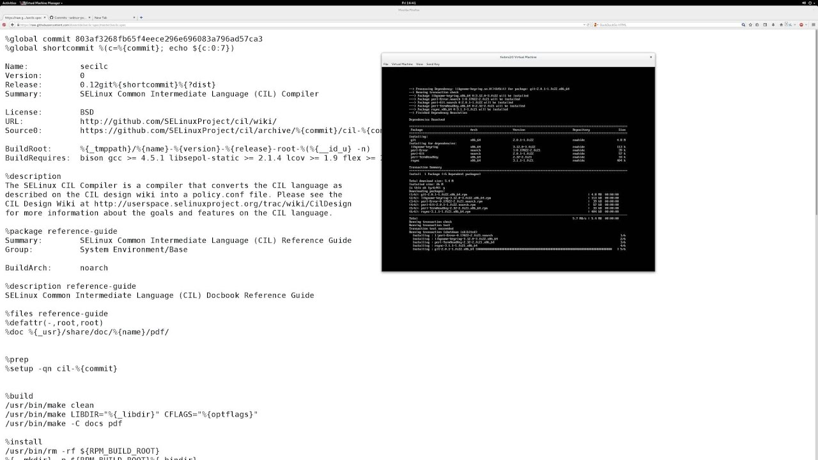Screen dimensions: 818x460
Task: Open the GNOME power system menu
Action: 811,3
